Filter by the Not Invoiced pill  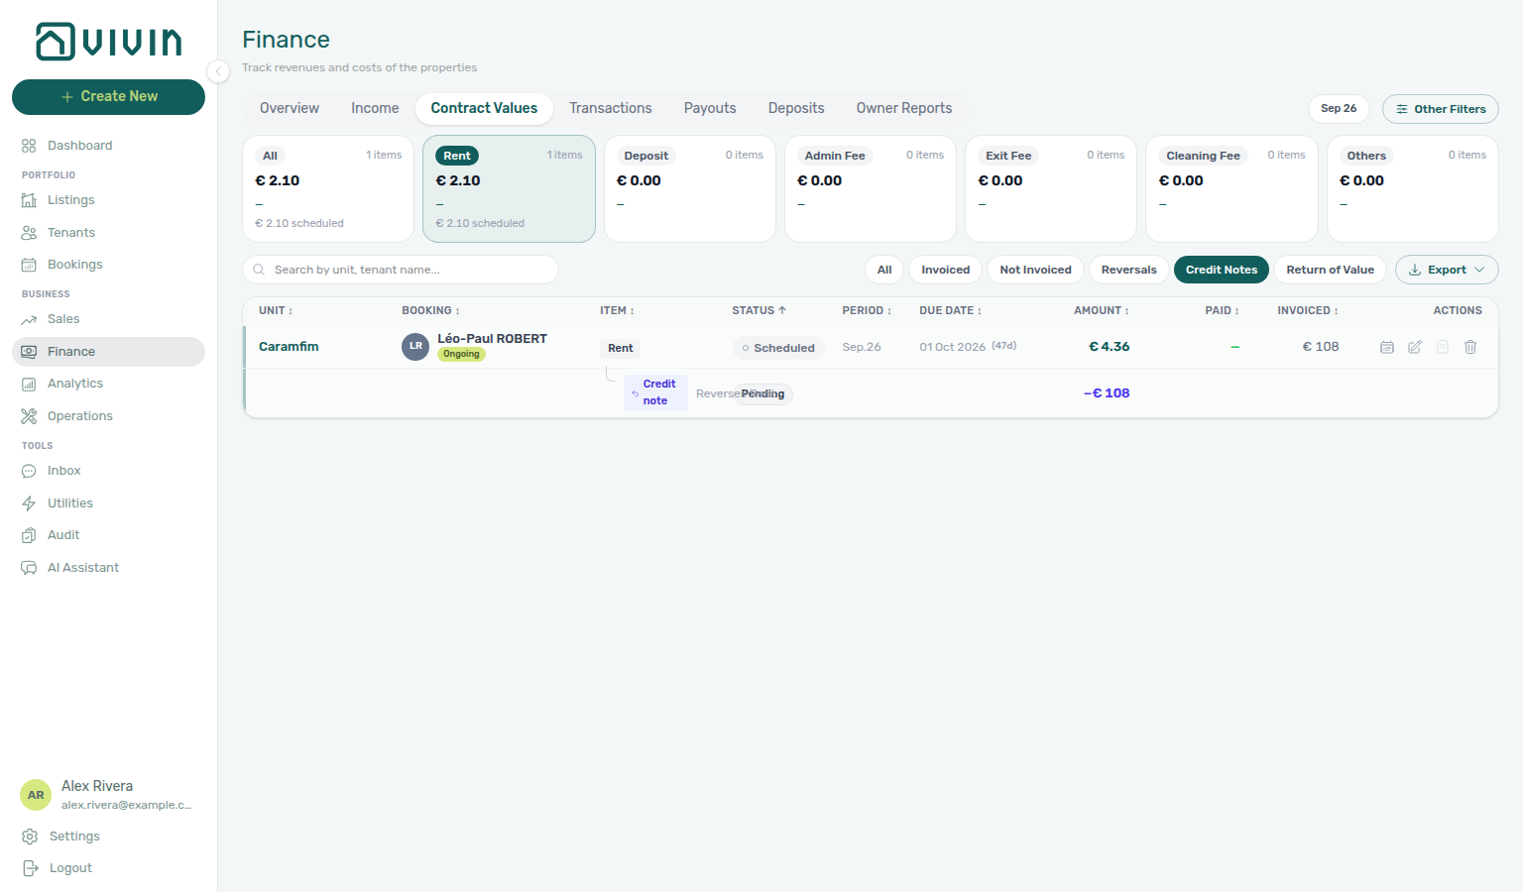[1035, 270]
